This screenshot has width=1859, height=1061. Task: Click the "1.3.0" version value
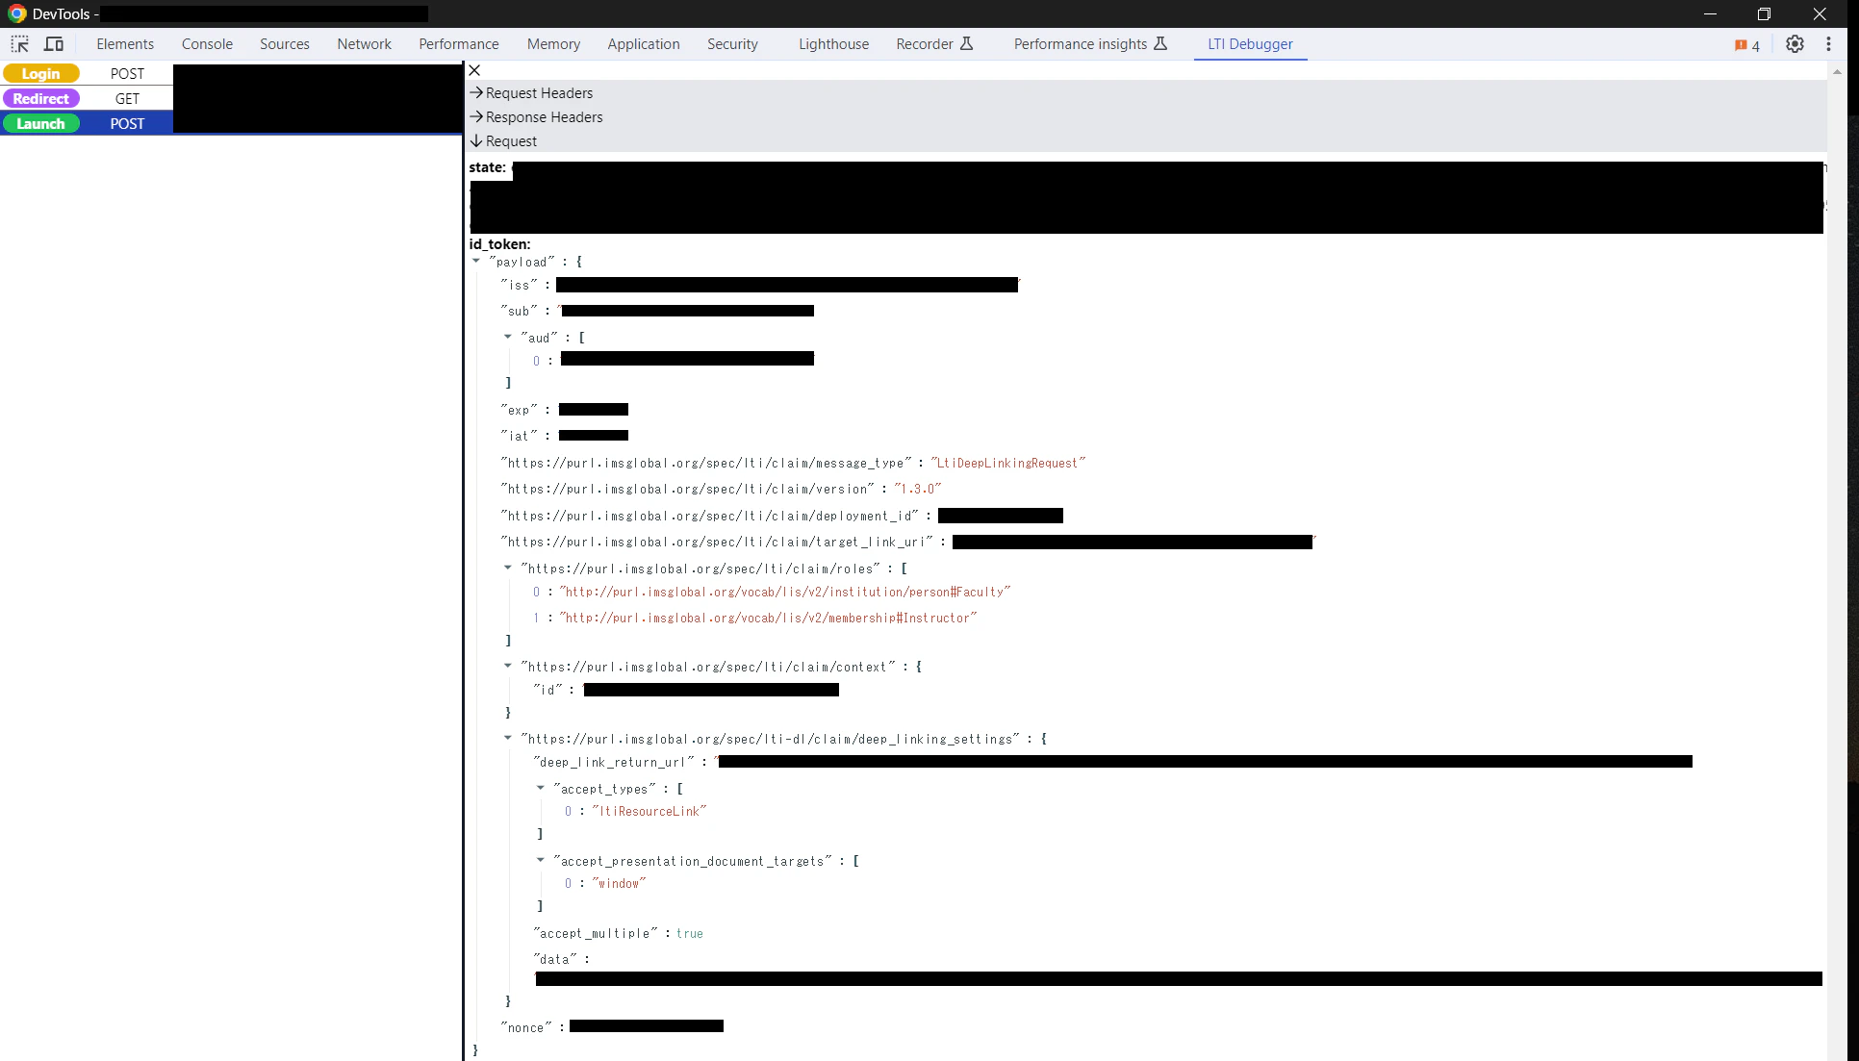click(x=918, y=490)
